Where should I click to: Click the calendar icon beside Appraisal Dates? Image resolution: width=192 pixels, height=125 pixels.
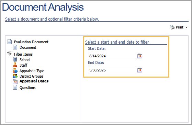pyautogui.click(x=15, y=81)
